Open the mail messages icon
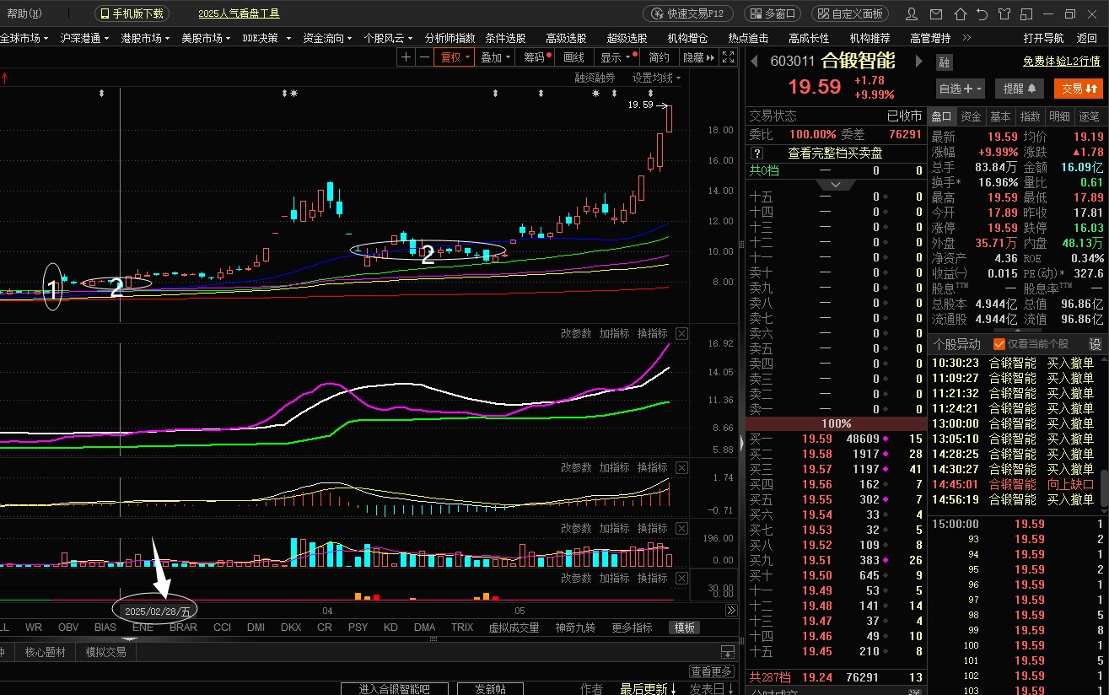The image size is (1109, 695). point(936,13)
